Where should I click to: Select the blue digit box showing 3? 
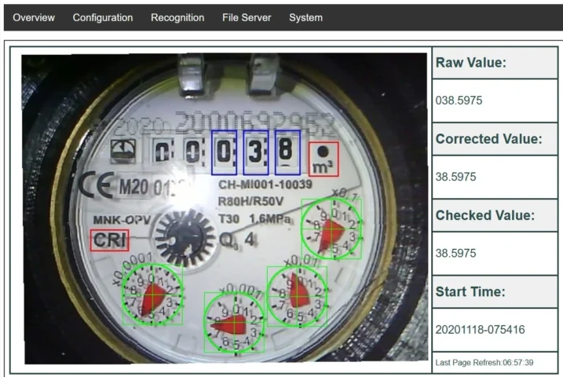point(256,152)
